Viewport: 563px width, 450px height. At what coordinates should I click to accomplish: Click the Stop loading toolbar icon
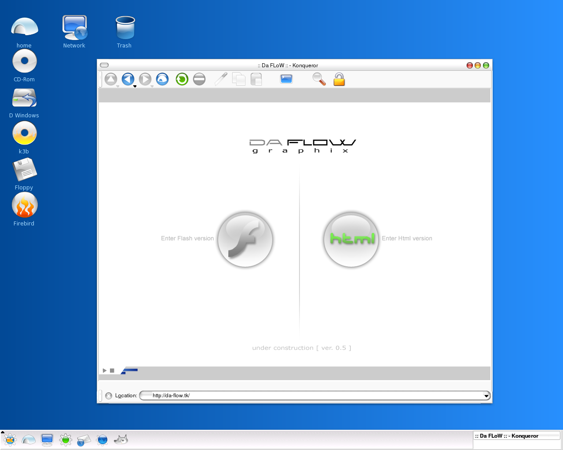click(199, 79)
